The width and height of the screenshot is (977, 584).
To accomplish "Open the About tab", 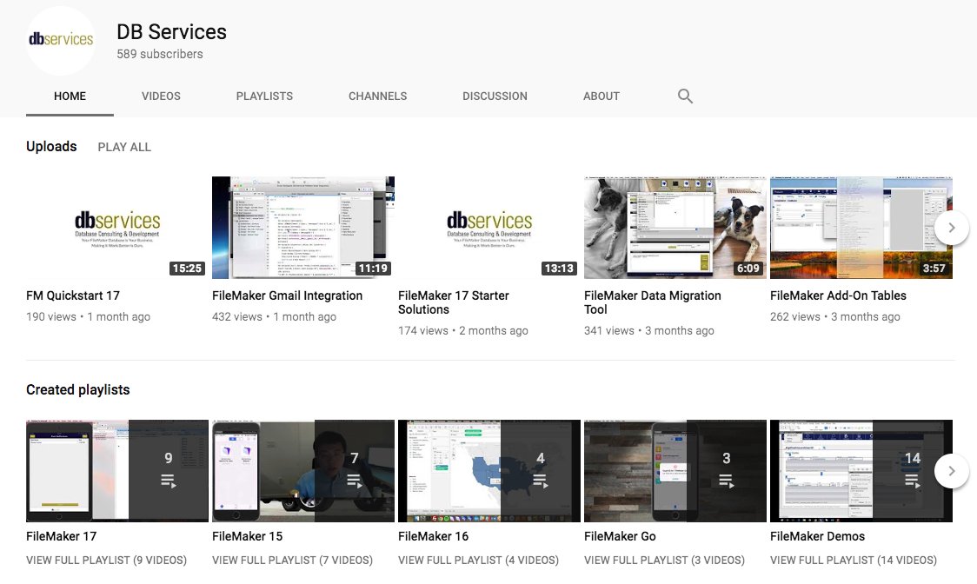I will [601, 96].
